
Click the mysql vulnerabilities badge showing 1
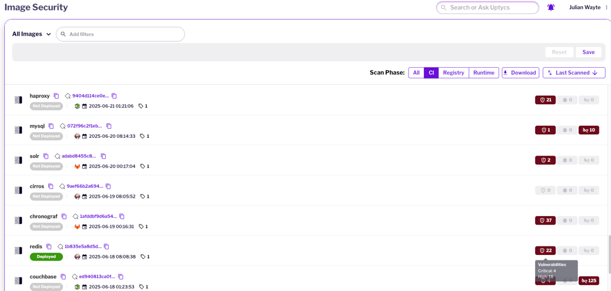point(546,130)
